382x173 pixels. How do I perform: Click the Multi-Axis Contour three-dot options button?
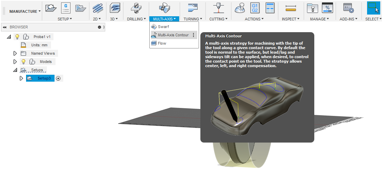tap(193, 35)
